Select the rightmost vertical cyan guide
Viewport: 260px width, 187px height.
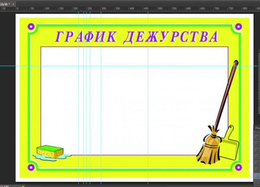(148, 108)
